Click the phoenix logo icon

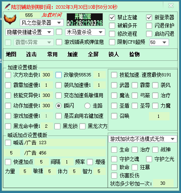(x=10, y=19)
